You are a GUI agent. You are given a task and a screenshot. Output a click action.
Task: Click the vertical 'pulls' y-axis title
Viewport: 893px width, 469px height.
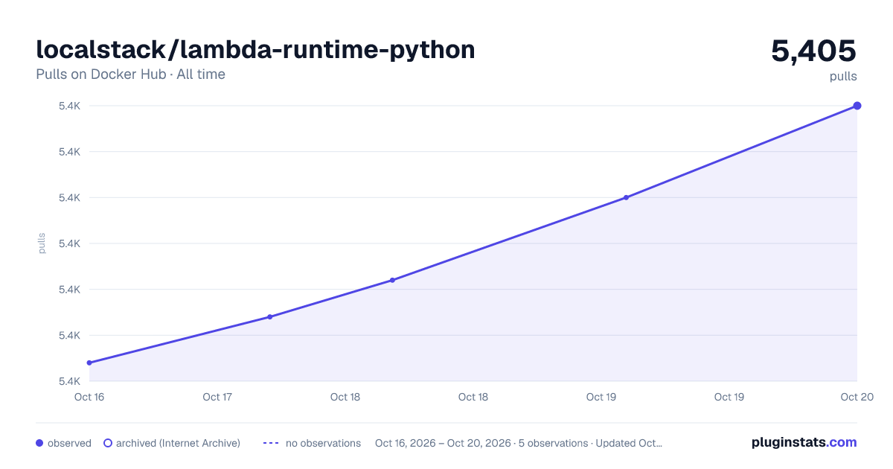42,243
